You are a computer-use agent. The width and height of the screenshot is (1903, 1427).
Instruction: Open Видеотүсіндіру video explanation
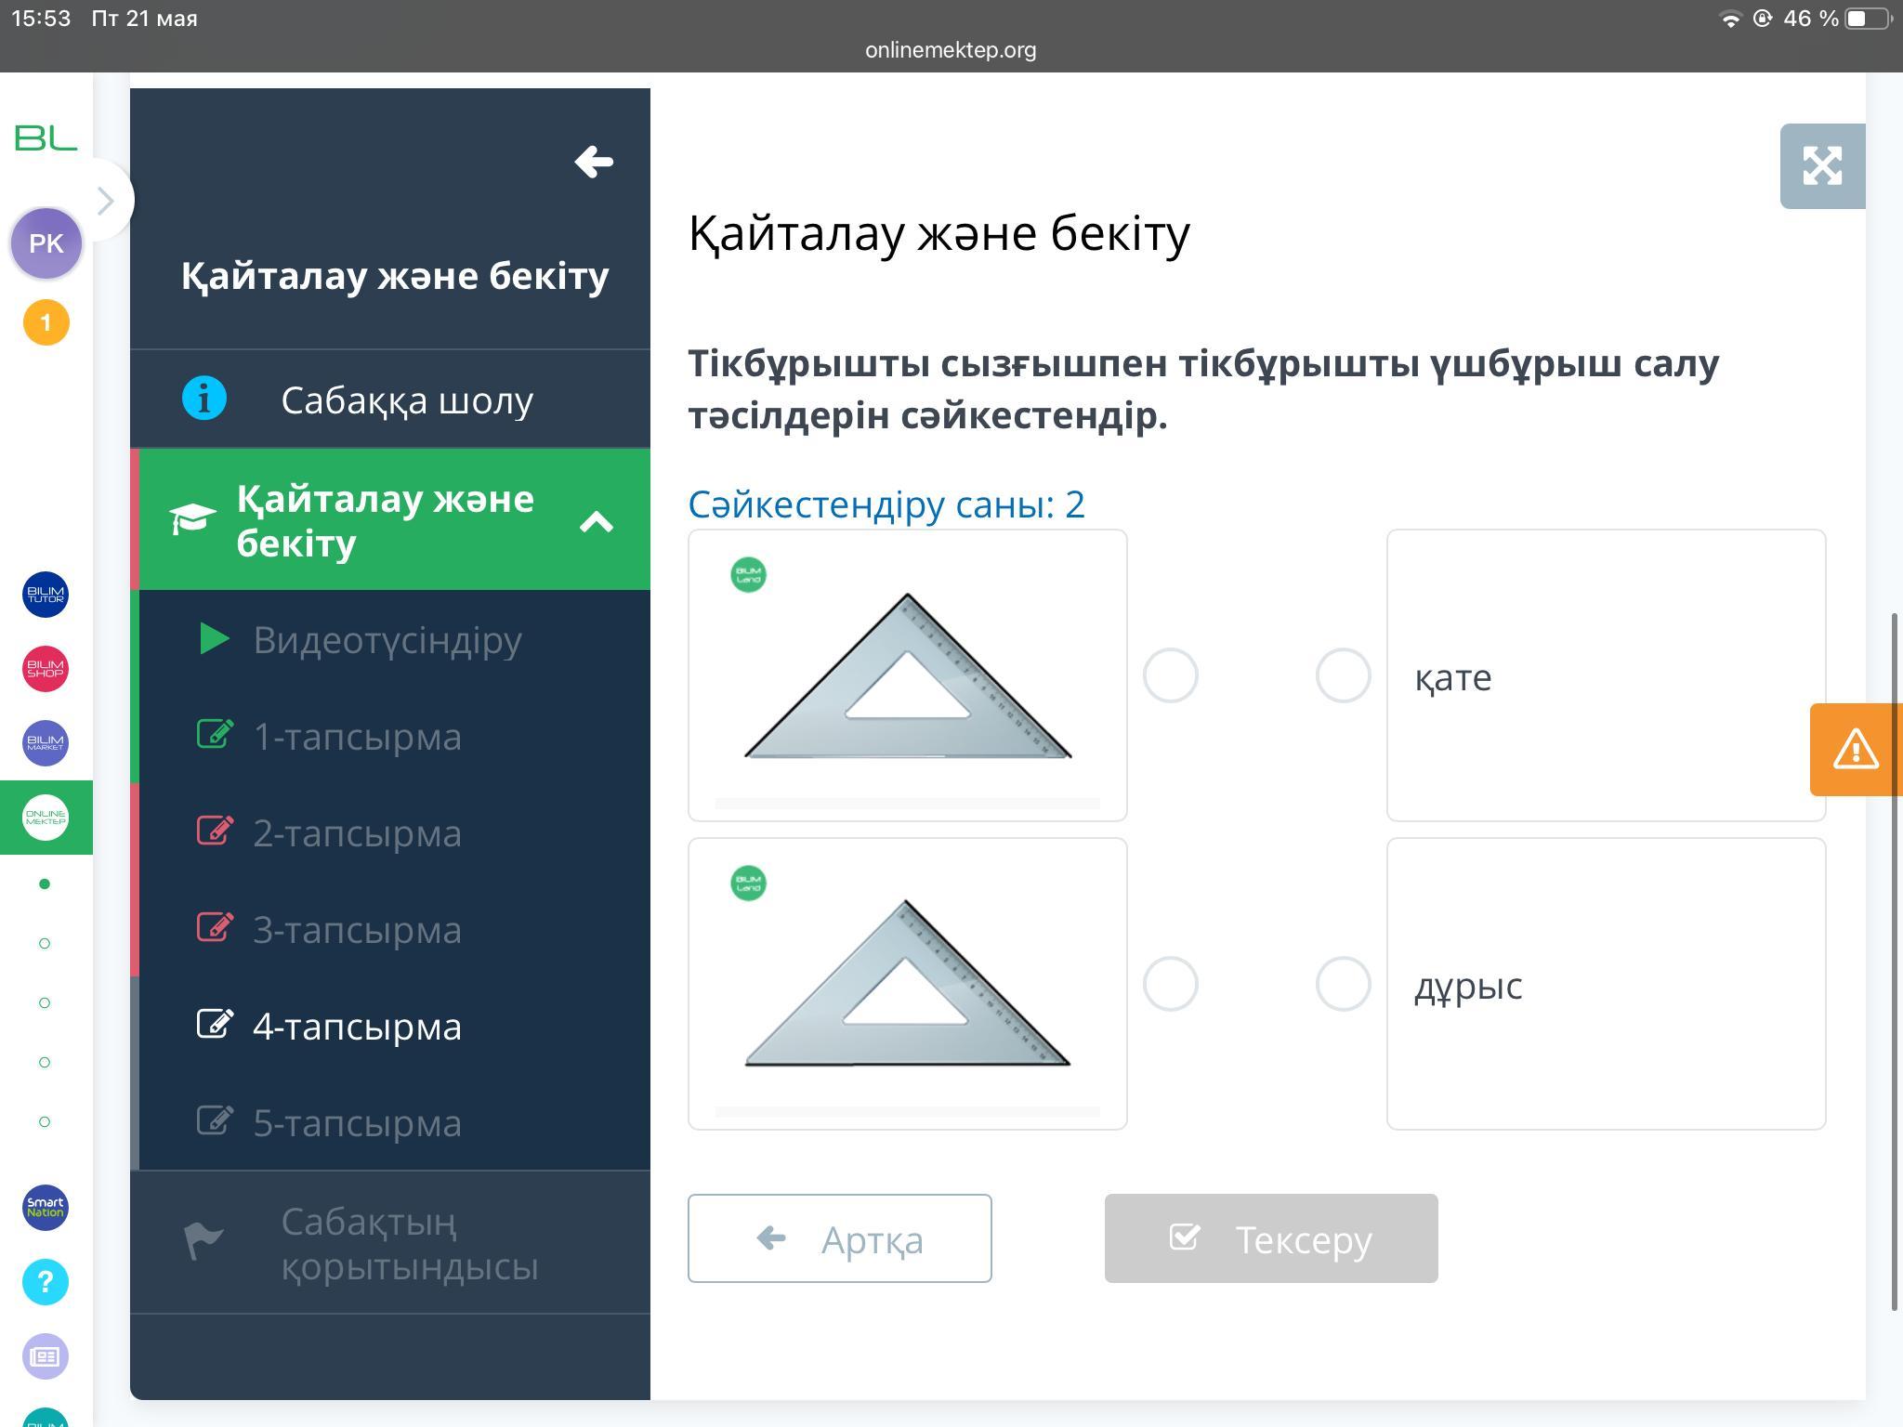click(387, 640)
